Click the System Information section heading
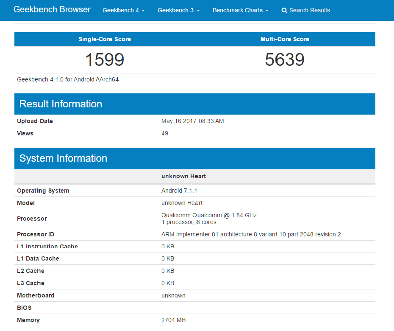Screen dimensions: 394x331 (x=63, y=158)
